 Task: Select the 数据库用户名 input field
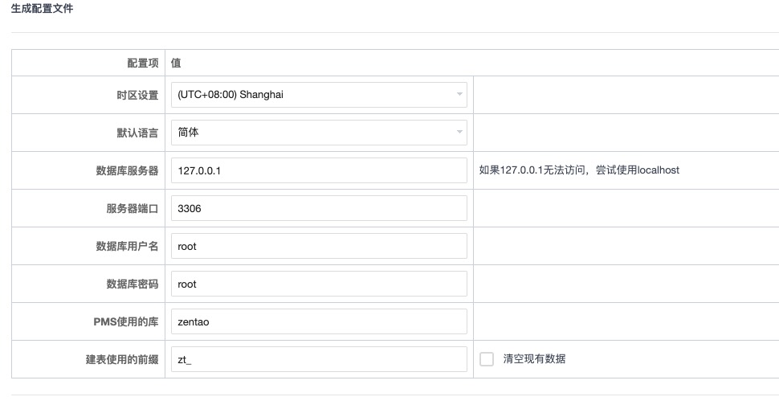click(319, 246)
